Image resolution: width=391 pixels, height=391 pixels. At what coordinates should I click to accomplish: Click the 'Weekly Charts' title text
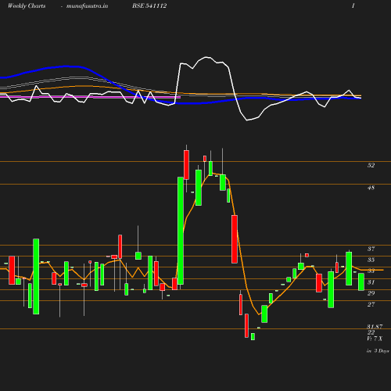(27, 6)
